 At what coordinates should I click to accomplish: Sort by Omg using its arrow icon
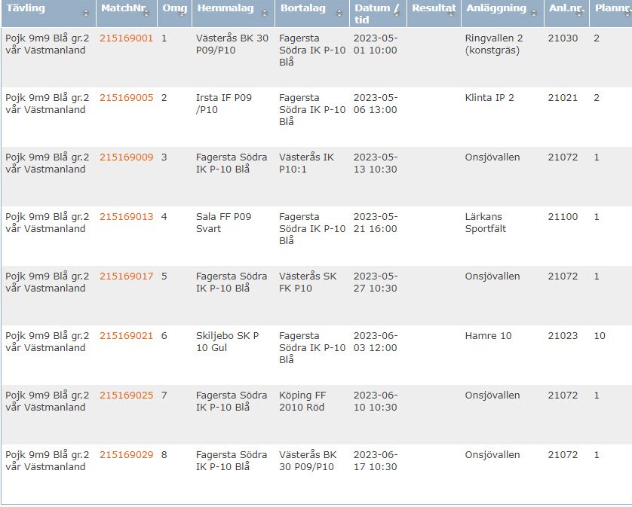[x=183, y=14]
